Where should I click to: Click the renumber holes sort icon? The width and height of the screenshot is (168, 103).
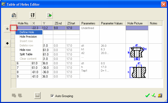[x=33, y=15]
